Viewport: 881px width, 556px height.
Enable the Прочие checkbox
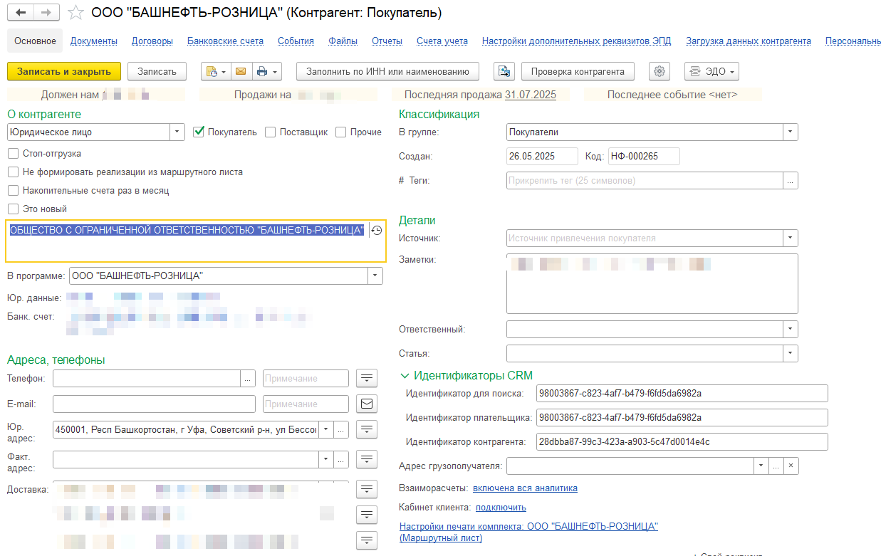341,132
